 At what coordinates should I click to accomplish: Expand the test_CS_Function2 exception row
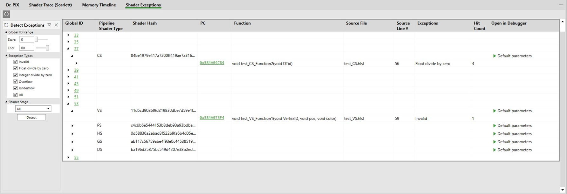pyautogui.click(x=76, y=63)
